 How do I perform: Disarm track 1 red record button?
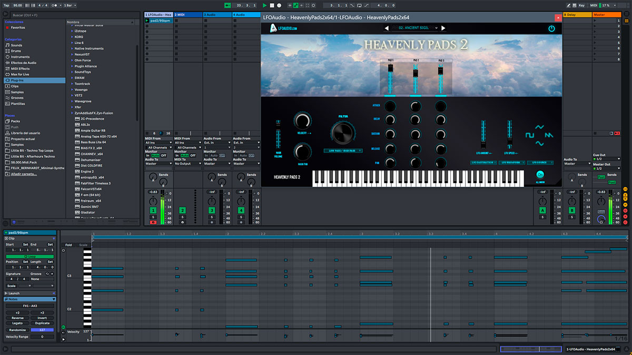coord(153,222)
